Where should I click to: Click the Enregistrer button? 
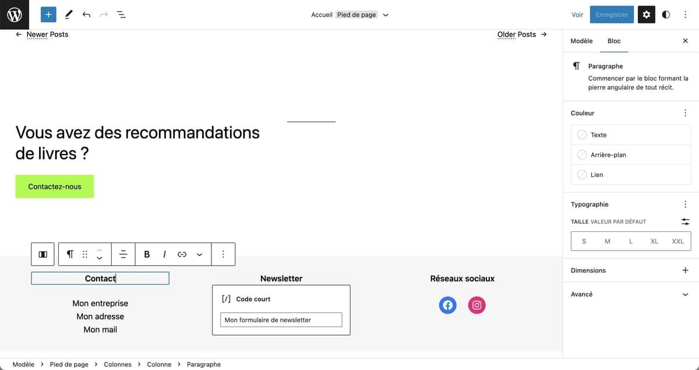pyautogui.click(x=611, y=14)
